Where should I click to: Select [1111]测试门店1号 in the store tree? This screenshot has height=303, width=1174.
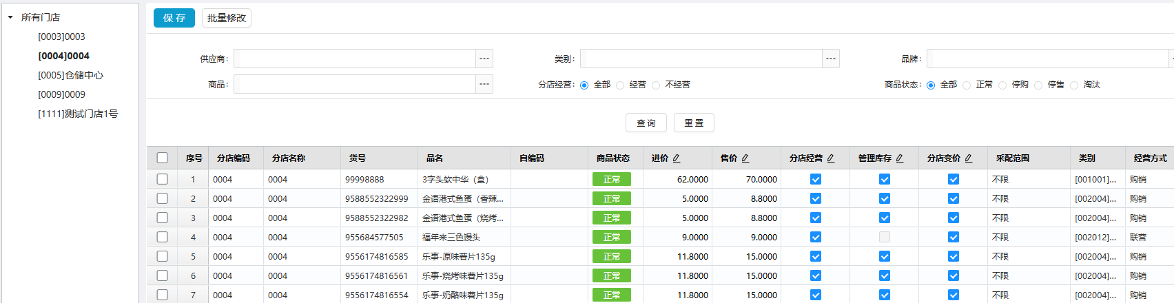78,114
